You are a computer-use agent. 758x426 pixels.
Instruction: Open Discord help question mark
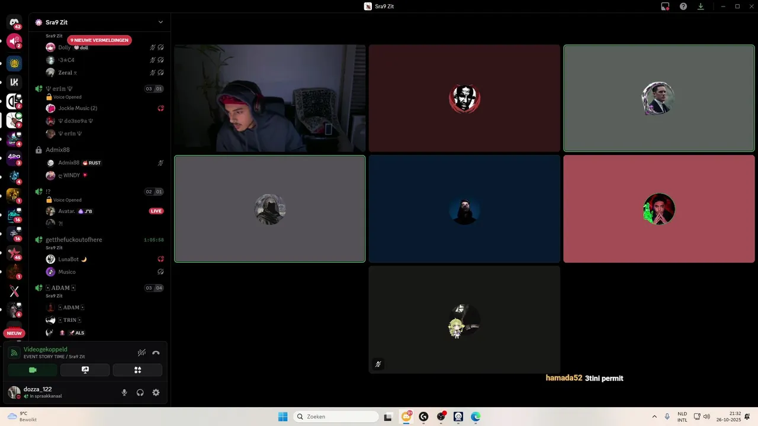pyautogui.click(x=683, y=7)
